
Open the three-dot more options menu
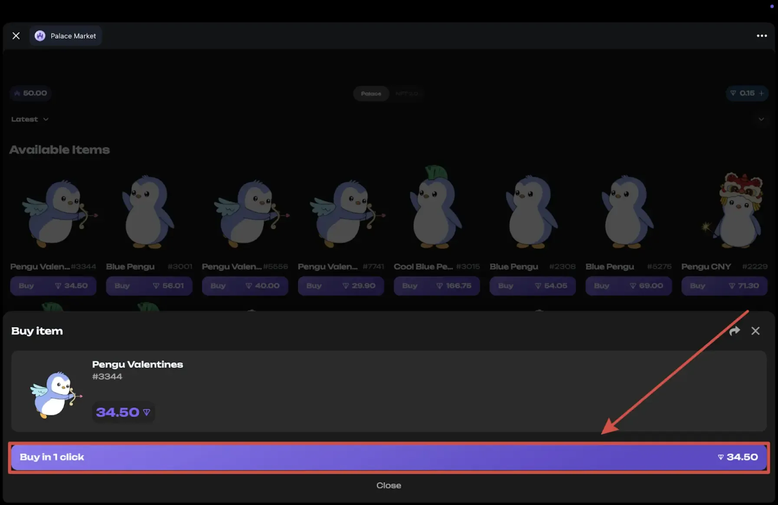coord(762,36)
